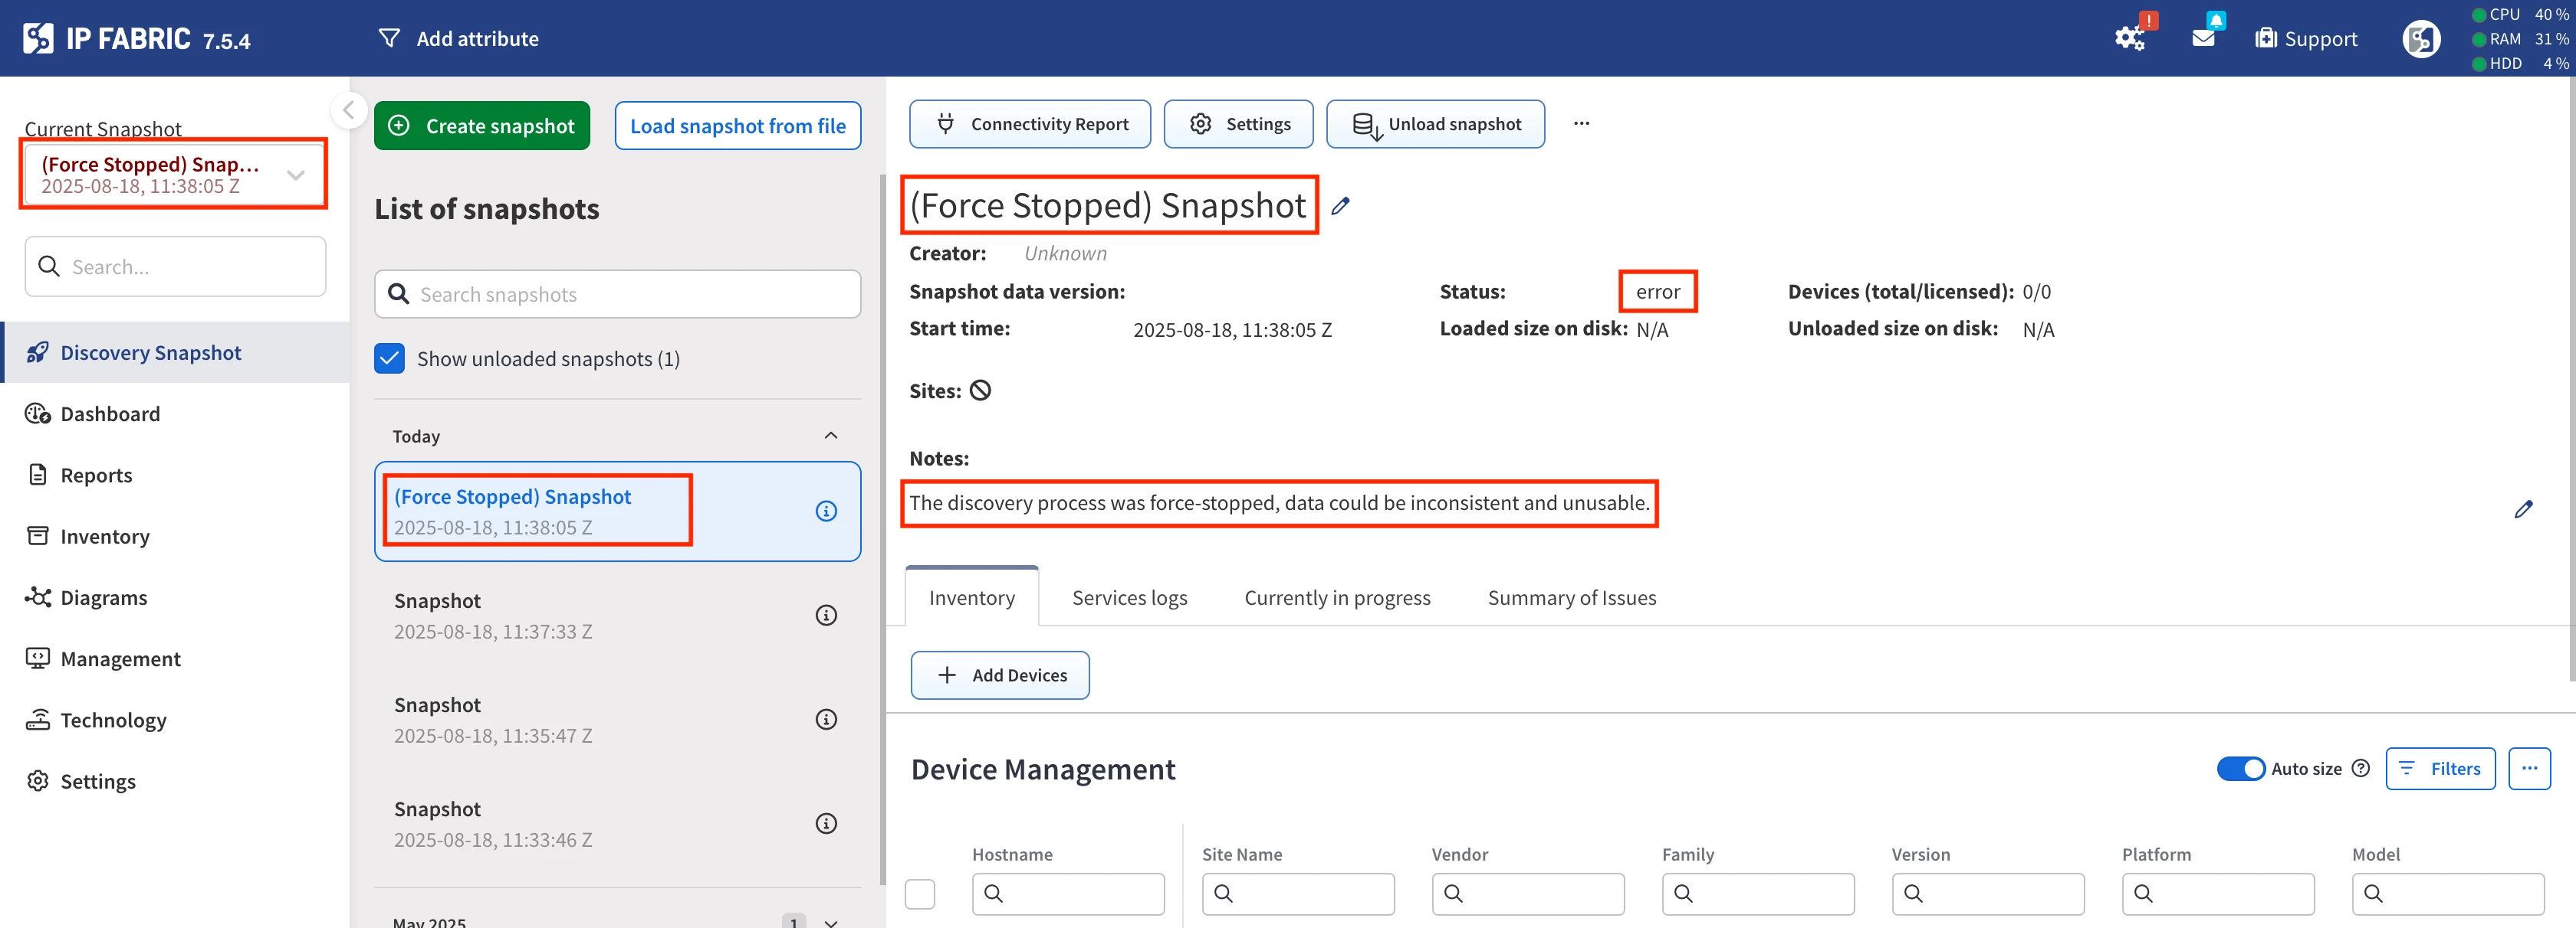Image resolution: width=2576 pixels, height=928 pixels.
Task: Collapse sidebar with the chevron arrow button
Action: click(349, 110)
